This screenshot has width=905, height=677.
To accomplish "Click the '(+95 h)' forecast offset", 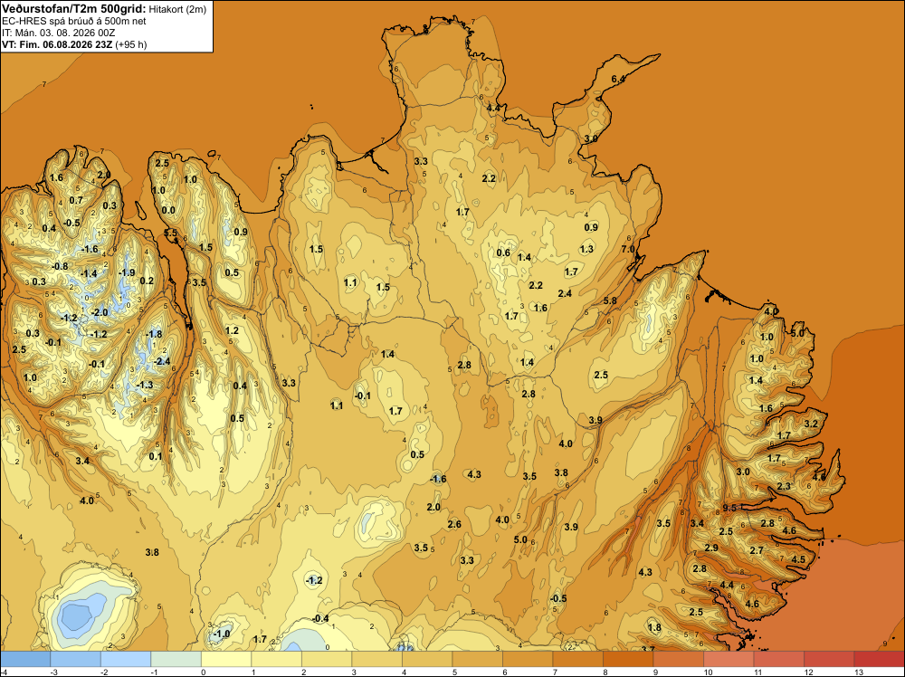I will click(x=131, y=44).
